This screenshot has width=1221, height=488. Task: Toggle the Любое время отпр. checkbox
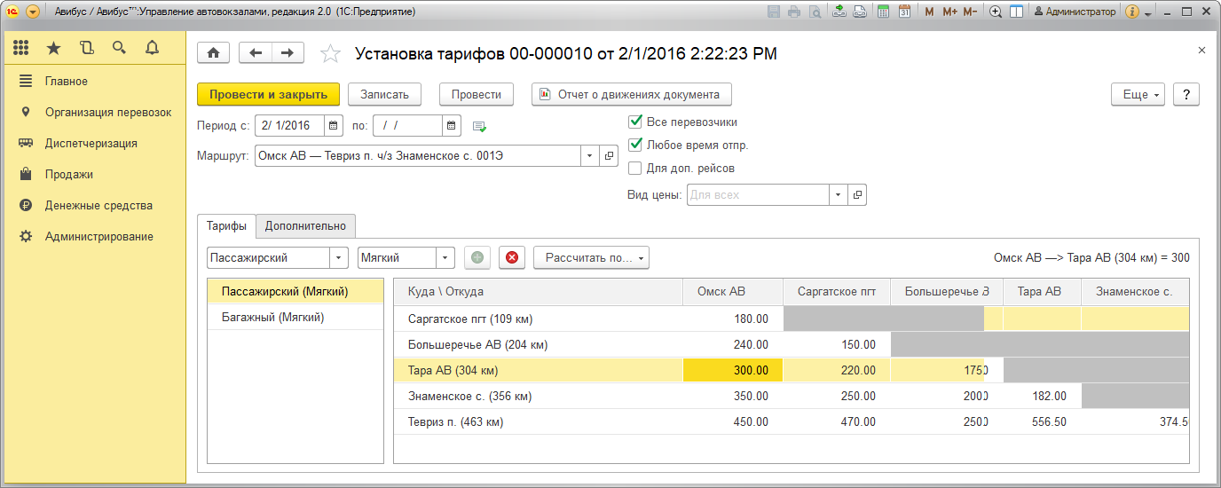pos(635,146)
